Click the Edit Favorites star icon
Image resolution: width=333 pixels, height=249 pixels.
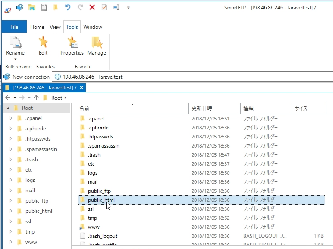click(x=43, y=41)
